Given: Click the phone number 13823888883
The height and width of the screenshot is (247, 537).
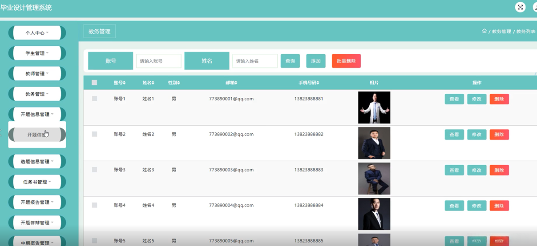Looking at the screenshot, I should pyautogui.click(x=309, y=170).
